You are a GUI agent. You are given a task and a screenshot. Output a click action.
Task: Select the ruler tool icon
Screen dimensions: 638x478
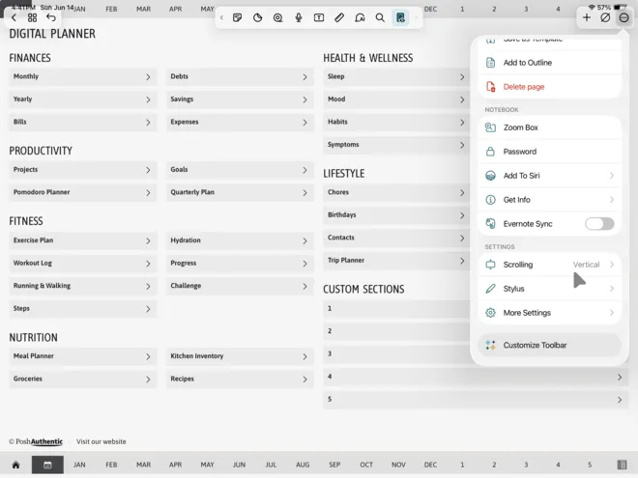coord(339,17)
